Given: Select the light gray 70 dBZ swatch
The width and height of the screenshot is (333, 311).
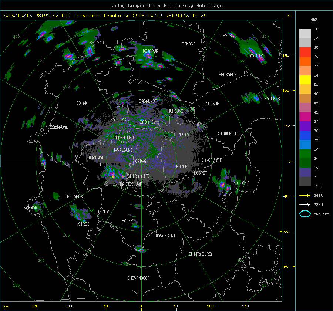Looking at the screenshot, I should click(x=305, y=34).
